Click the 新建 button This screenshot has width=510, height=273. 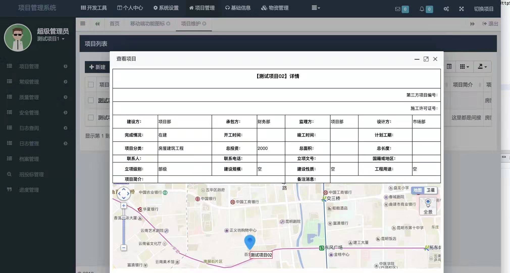pos(97,67)
